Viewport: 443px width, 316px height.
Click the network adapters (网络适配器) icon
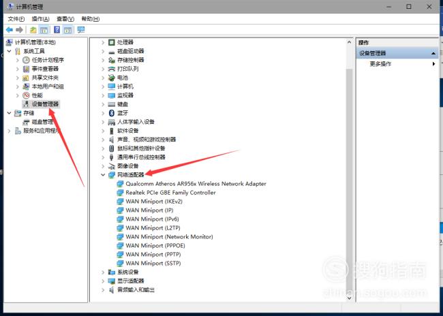pyautogui.click(x=112, y=175)
